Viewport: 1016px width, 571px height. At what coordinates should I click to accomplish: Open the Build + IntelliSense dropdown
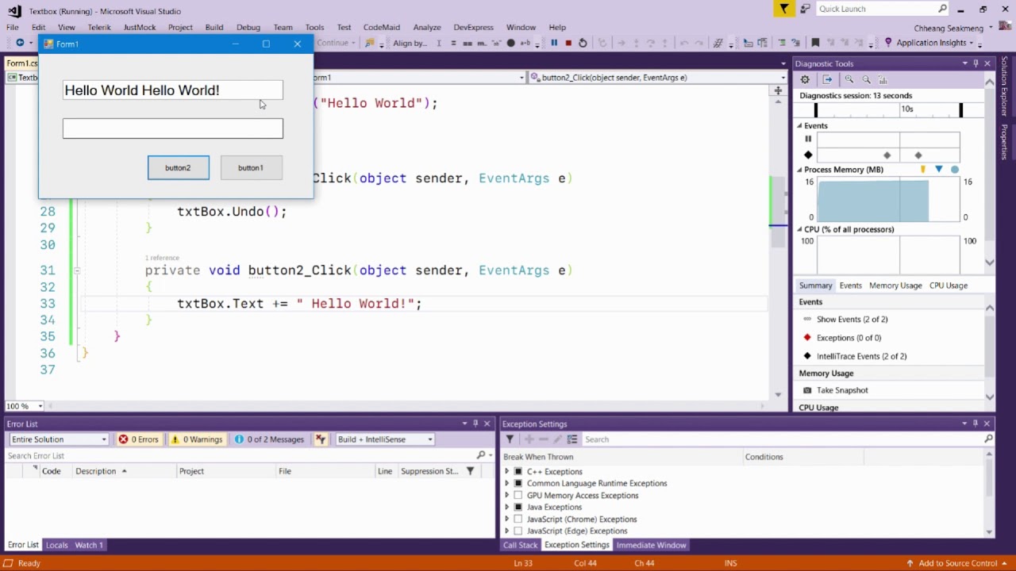coord(385,439)
